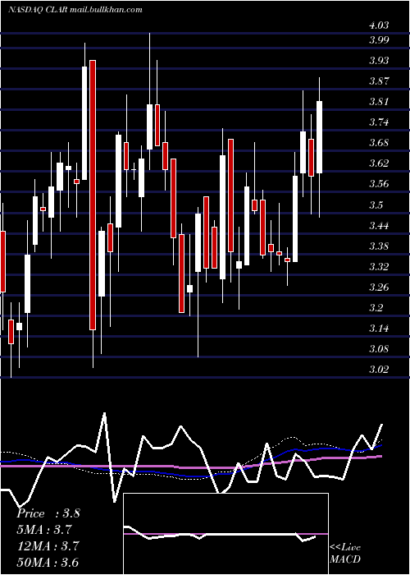Click the 3.5 price axis label
This screenshot has height=575, width=410.
(376, 205)
